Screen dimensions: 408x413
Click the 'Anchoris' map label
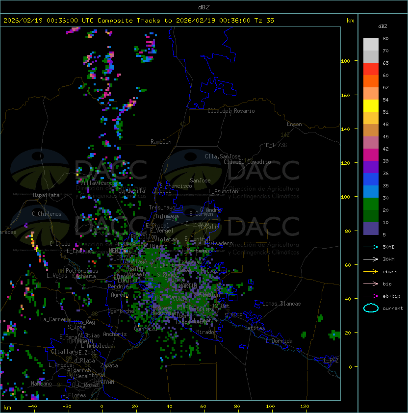coord(115,334)
